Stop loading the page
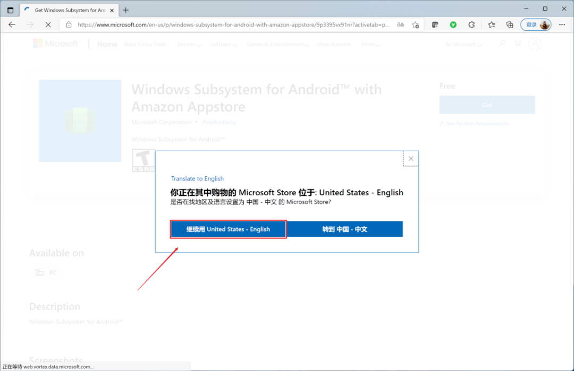 point(48,24)
